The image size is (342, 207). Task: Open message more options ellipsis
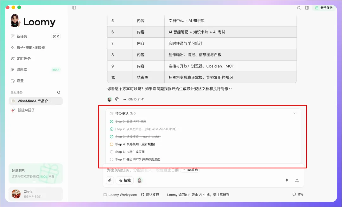[x=124, y=99]
